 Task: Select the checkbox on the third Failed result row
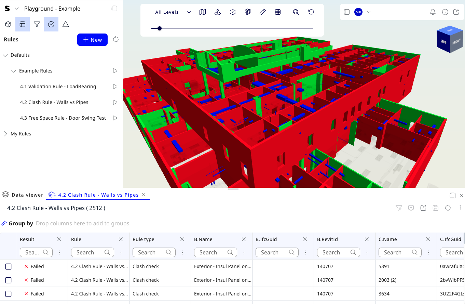click(x=8, y=293)
